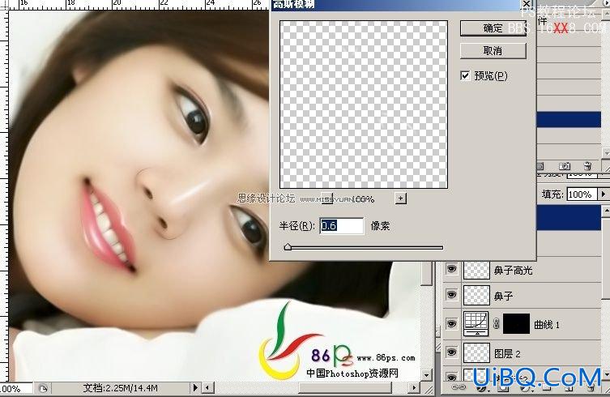Click inside the Gaussian Blur preview area

click(x=364, y=105)
